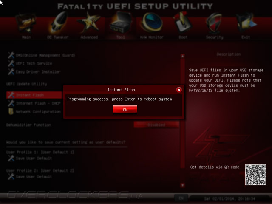The image size is (272, 204).
Task: Click the Dehumidifier Function label
Action: (28, 125)
